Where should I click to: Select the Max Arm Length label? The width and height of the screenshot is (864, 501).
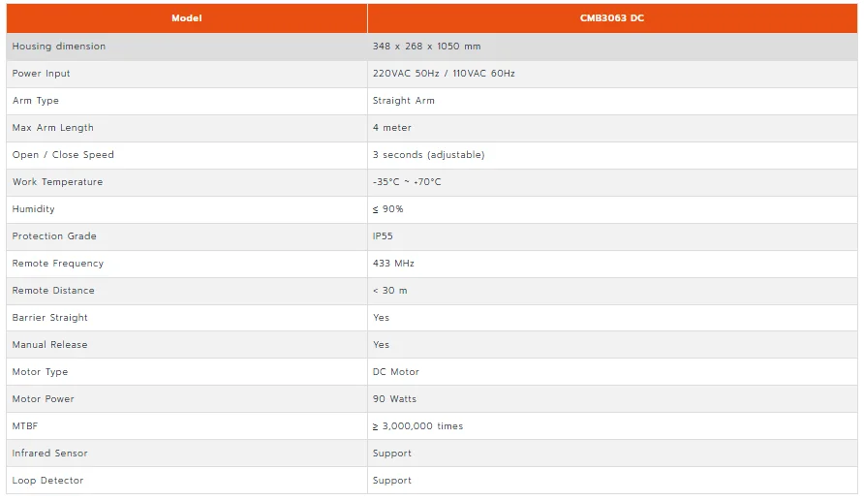tap(53, 128)
